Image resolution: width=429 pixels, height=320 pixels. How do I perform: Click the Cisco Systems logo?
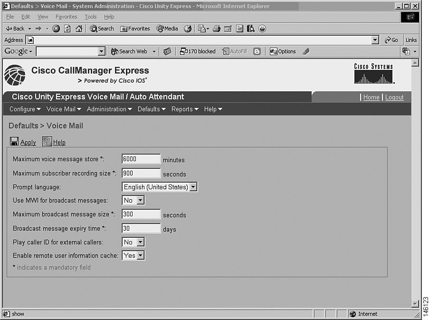coord(374,74)
